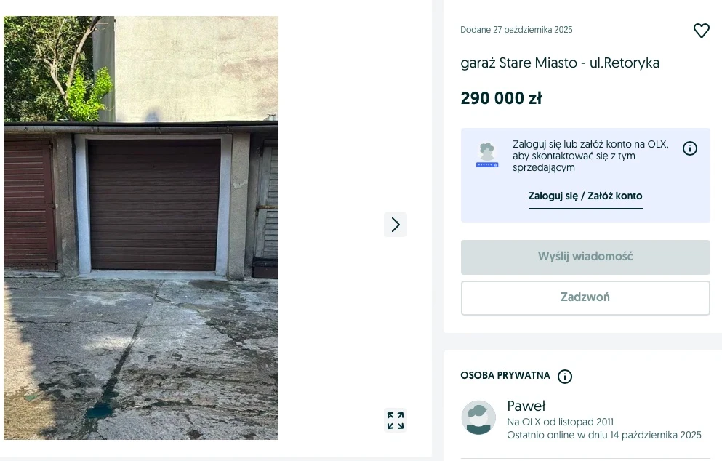Open seller Paweł's avatar icon
This screenshot has height=461, width=722.
pyautogui.click(x=478, y=417)
